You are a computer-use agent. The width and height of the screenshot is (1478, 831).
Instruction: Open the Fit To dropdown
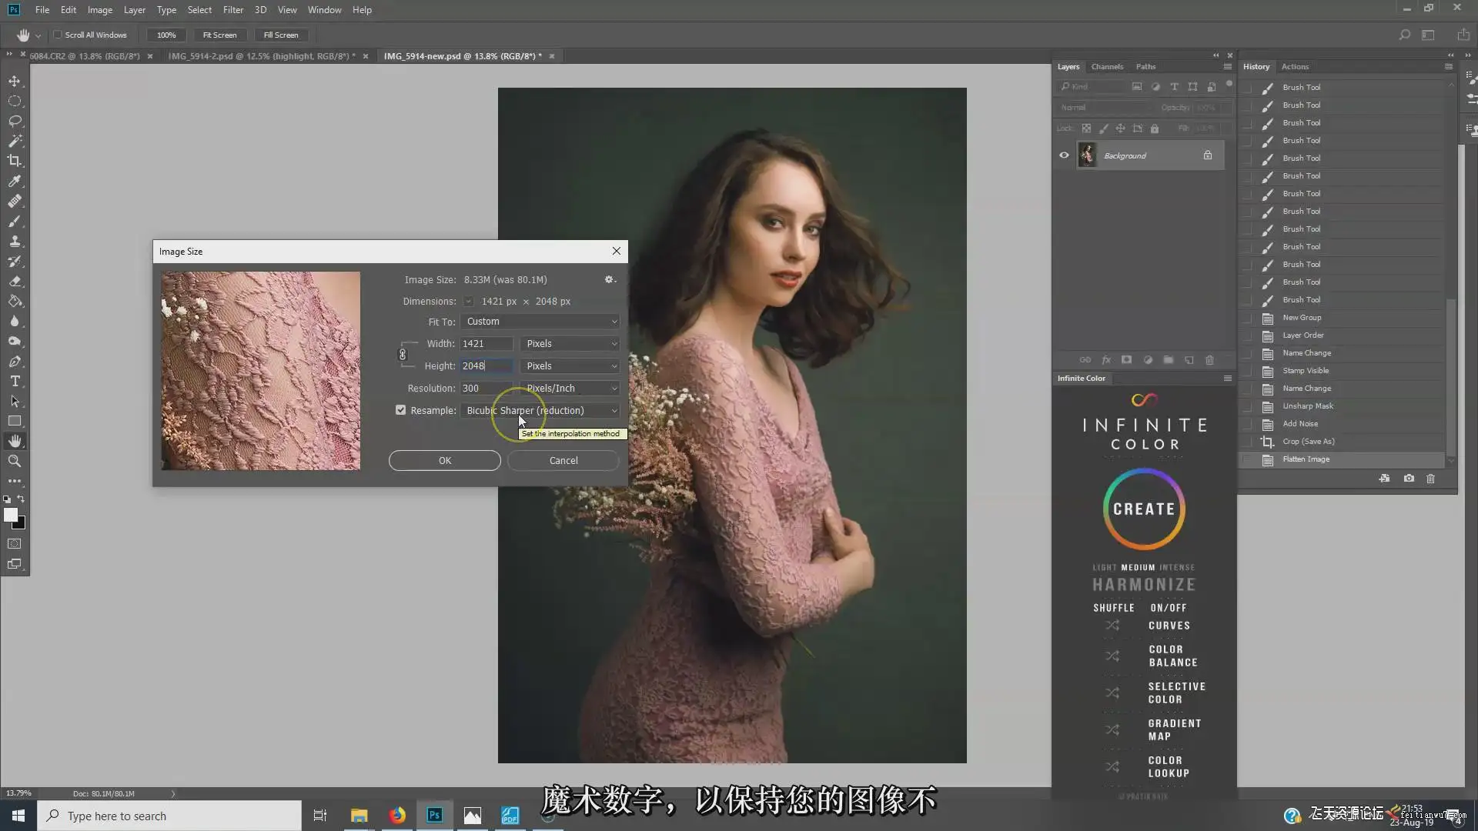[540, 322]
